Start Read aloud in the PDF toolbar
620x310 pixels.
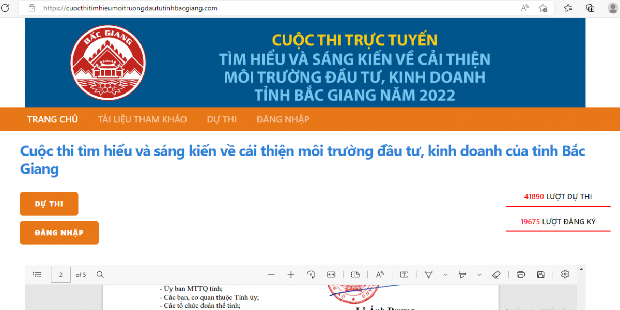(380, 274)
